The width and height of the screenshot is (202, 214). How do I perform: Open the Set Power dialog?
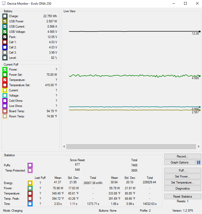(183, 177)
